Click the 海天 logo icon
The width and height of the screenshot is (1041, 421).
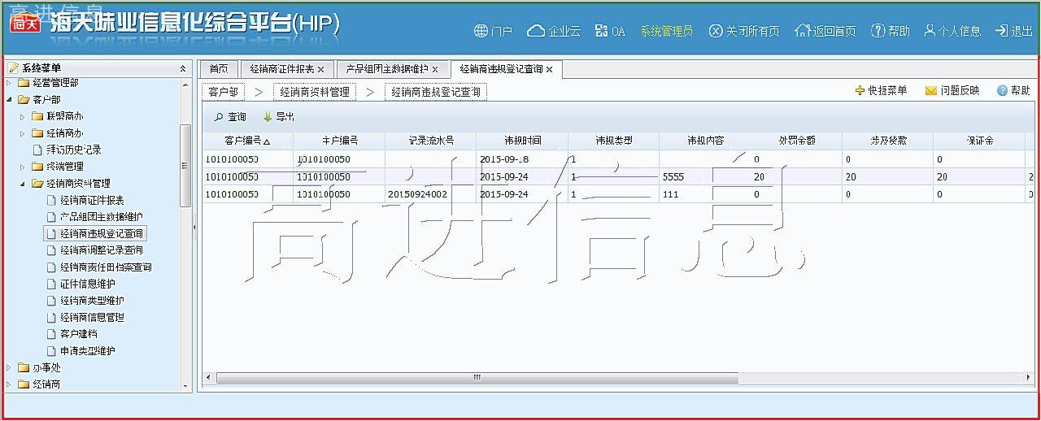(25, 24)
